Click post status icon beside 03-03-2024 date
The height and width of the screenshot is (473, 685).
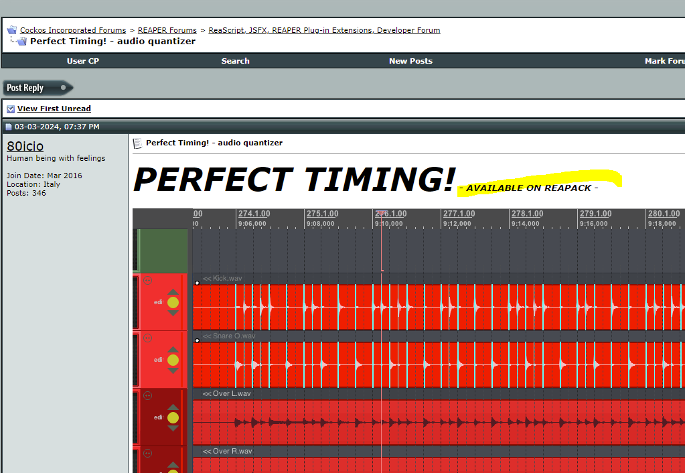pyautogui.click(x=8, y=127)
